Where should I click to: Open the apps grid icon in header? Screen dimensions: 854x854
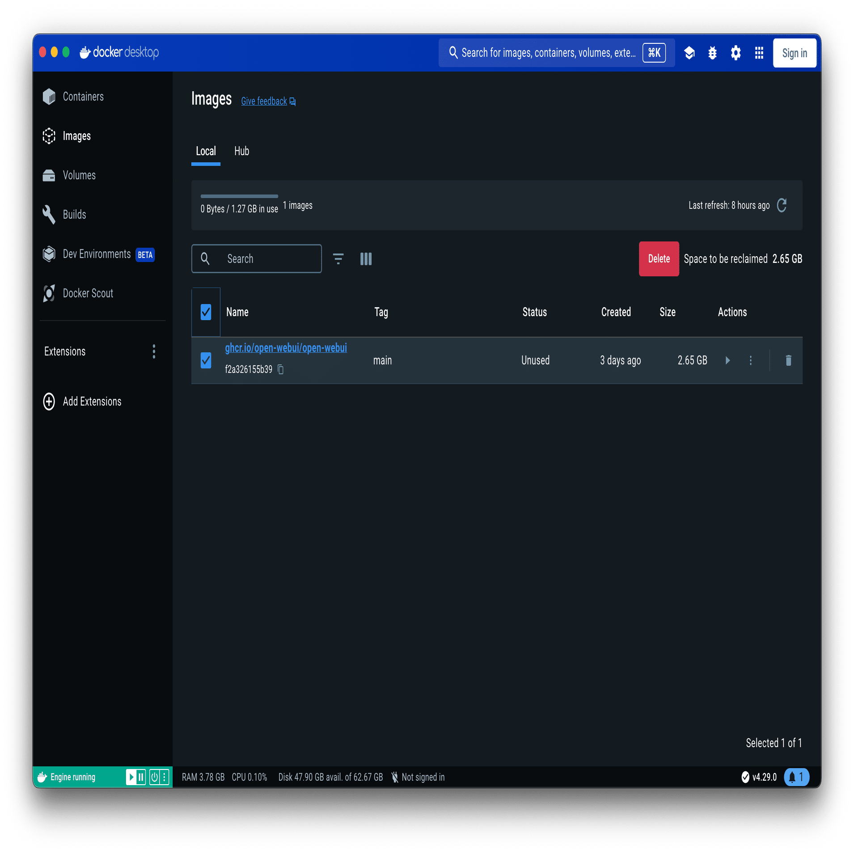759,53
